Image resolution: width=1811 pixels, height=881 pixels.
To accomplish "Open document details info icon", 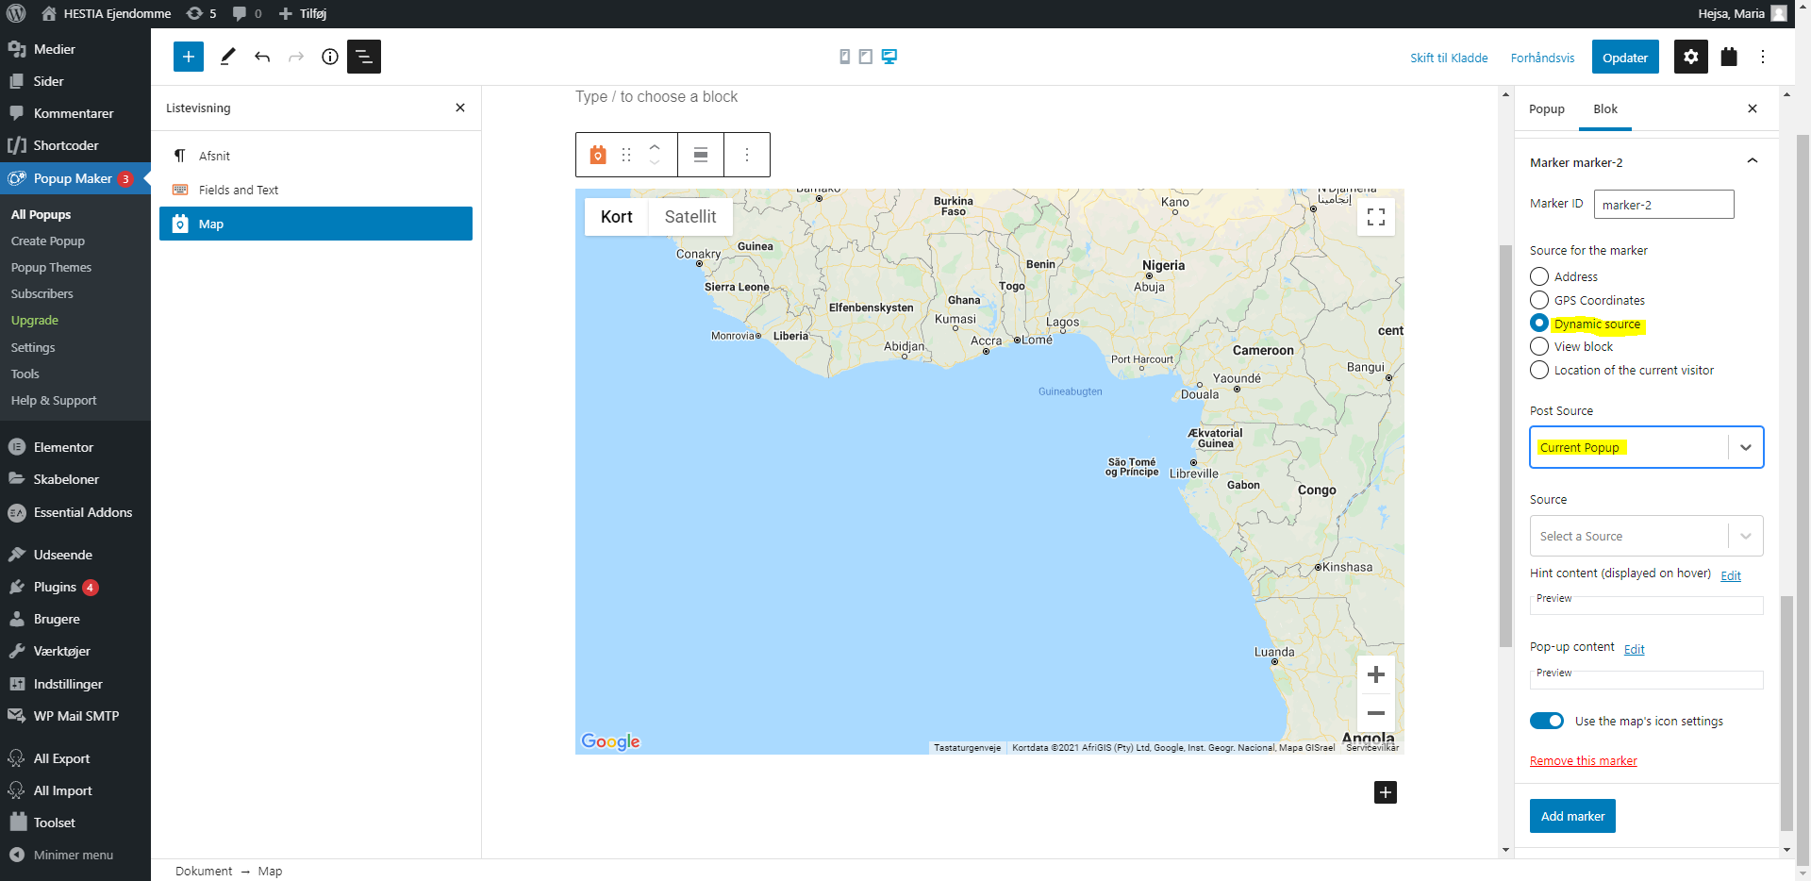I will point(330,57).
